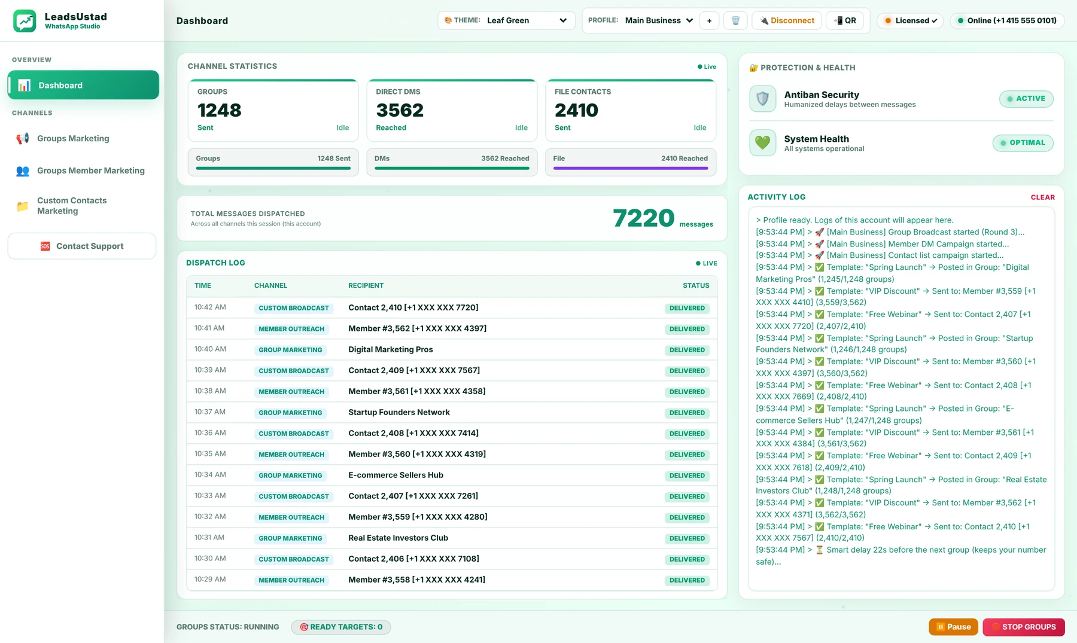Delete profile using the trash icon
1077x643 pixels.
(x=735, y=21)
